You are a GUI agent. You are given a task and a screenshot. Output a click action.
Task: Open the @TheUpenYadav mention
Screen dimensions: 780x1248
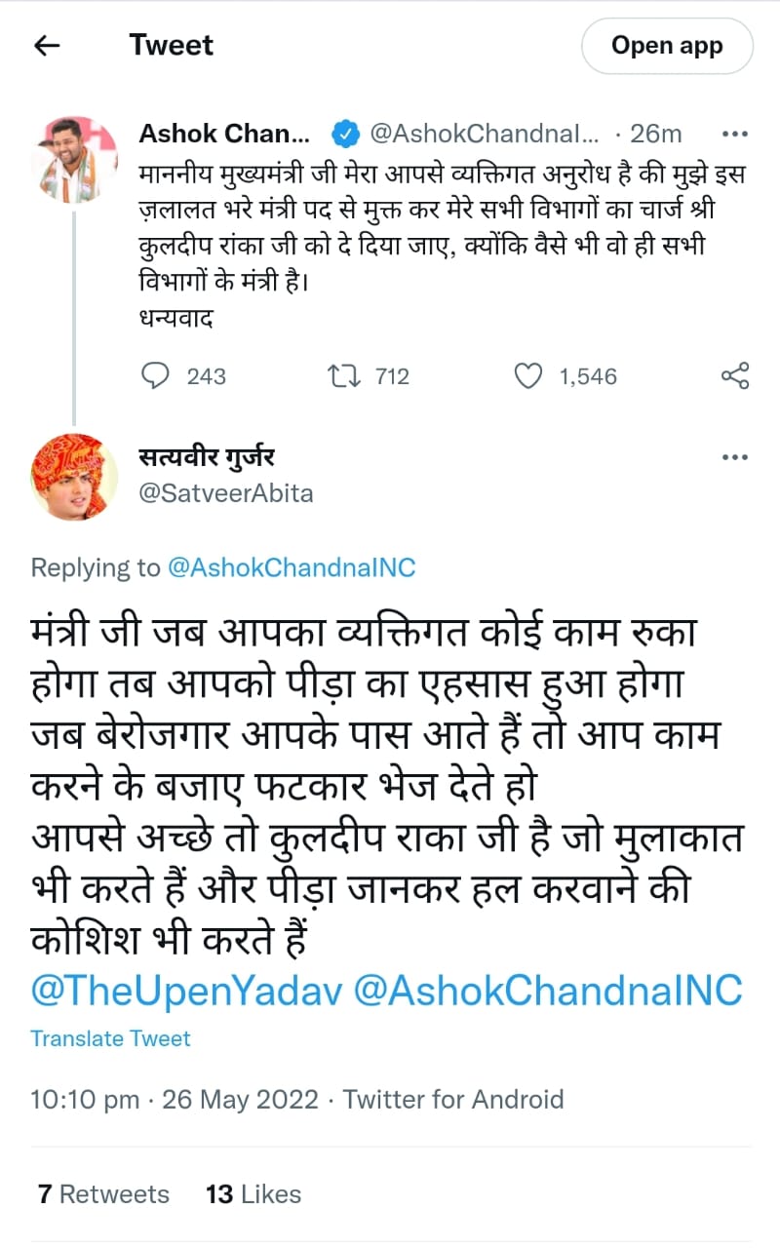point(185,991)
